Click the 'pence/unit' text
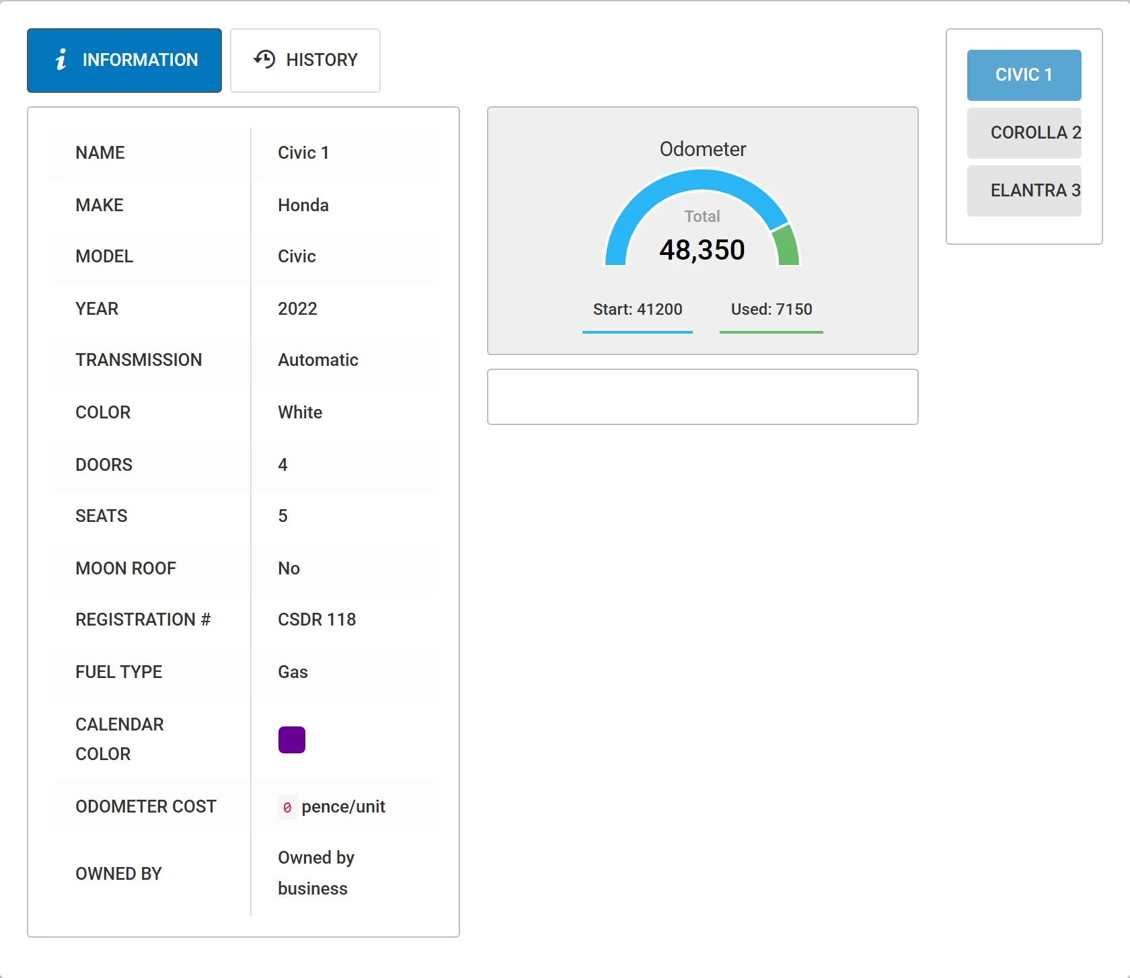1130x978 pixels. point(343,806)
